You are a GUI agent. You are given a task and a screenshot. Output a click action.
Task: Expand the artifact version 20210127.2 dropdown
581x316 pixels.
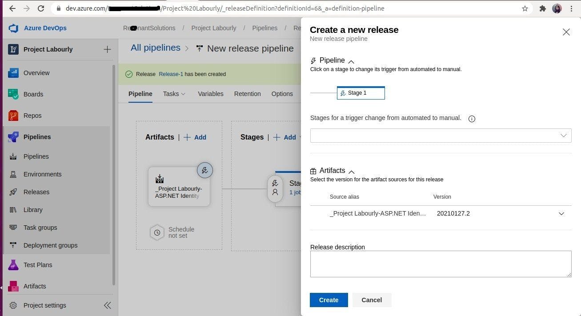click(561, 214)
